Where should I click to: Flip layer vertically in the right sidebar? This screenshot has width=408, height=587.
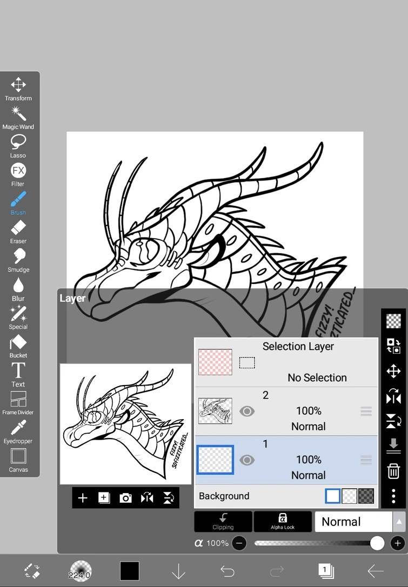(393, 421)
